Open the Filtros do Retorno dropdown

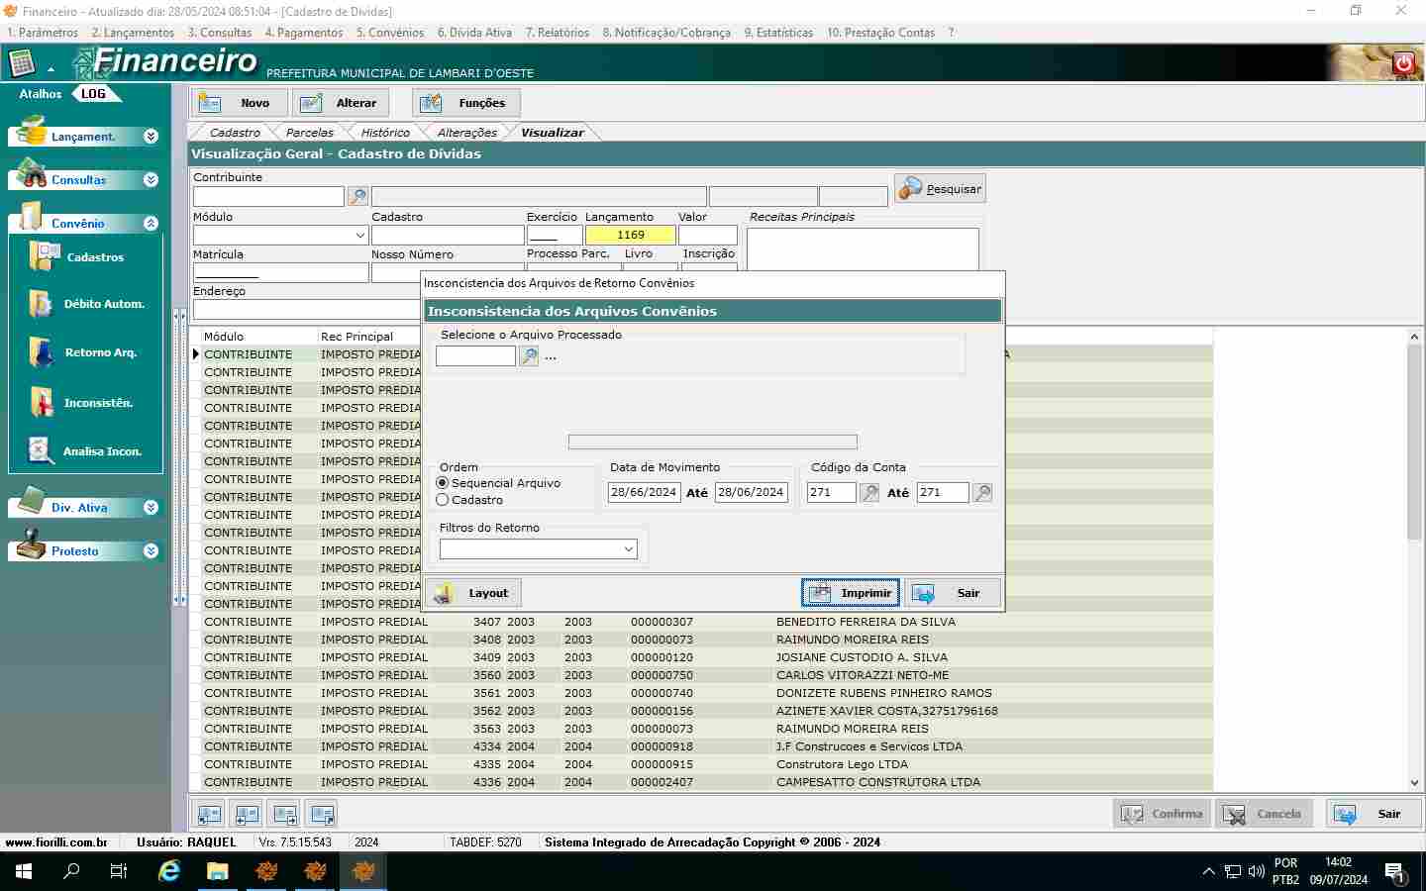(629, 549)
